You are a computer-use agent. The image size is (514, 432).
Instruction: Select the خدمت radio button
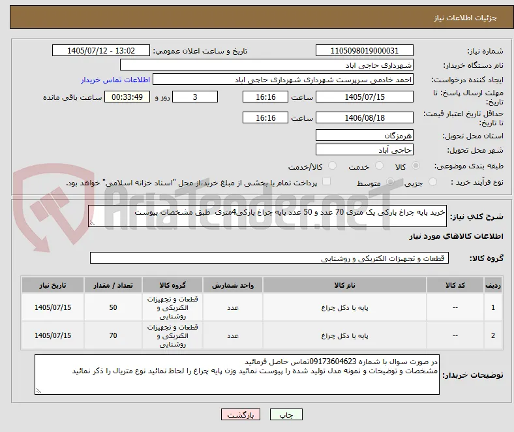coord(379,166)
